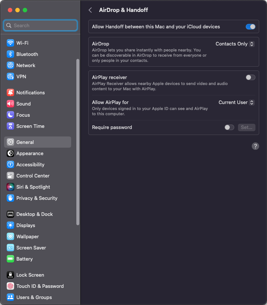Disable Handoff between Mac and iCloud devices
This screenshot has height=305, width=267.
(251, 26)
